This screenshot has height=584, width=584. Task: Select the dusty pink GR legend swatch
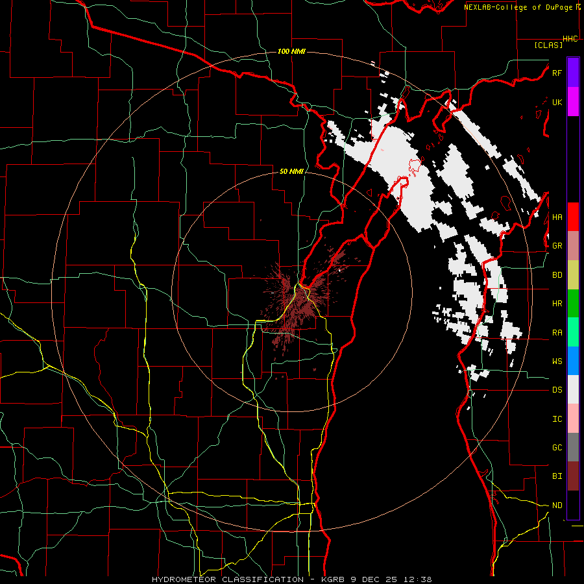(573, 246)
